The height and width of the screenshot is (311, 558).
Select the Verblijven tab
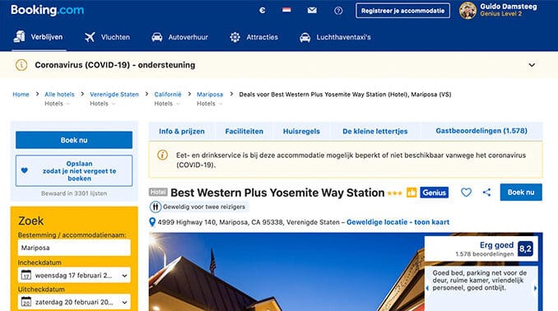[x=39, y=37]
